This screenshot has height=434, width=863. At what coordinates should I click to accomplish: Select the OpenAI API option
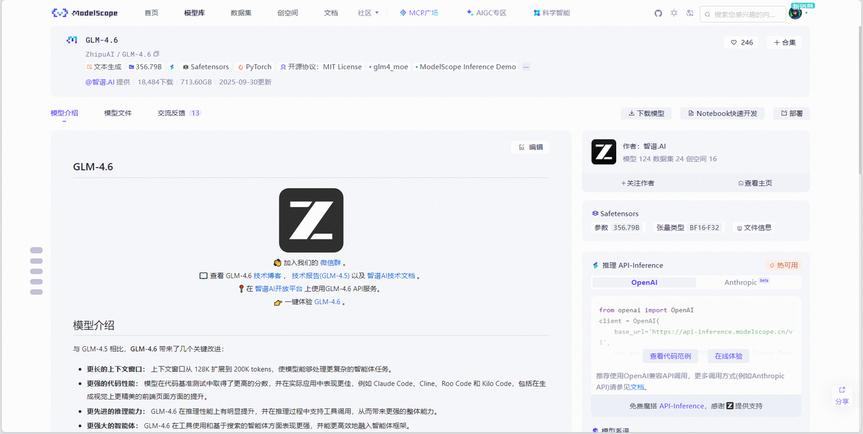644,282
